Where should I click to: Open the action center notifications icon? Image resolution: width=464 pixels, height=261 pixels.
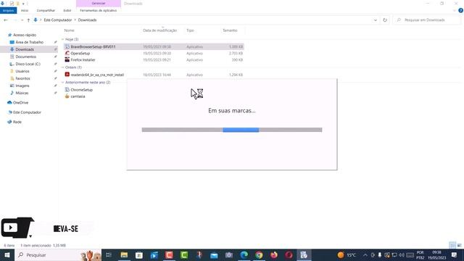[455, 254]
